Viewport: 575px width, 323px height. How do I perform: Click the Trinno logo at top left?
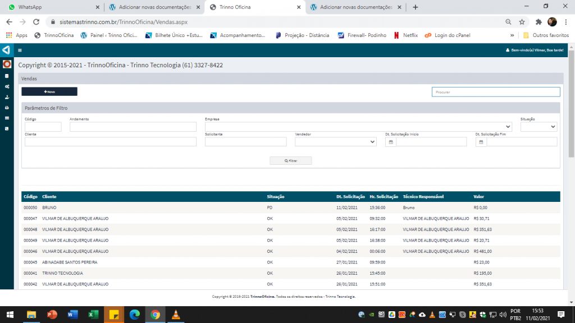tap(6, 50)
